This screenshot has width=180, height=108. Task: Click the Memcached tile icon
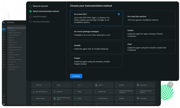point(138,85)
